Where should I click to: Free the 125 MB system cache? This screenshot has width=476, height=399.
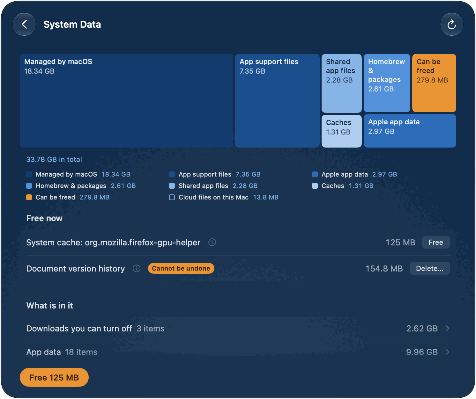(x=436, y=243)
